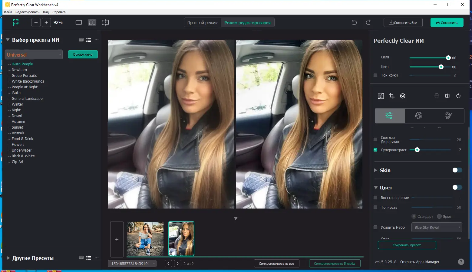
Task: Select the crop tool
Action: point(392,96)
